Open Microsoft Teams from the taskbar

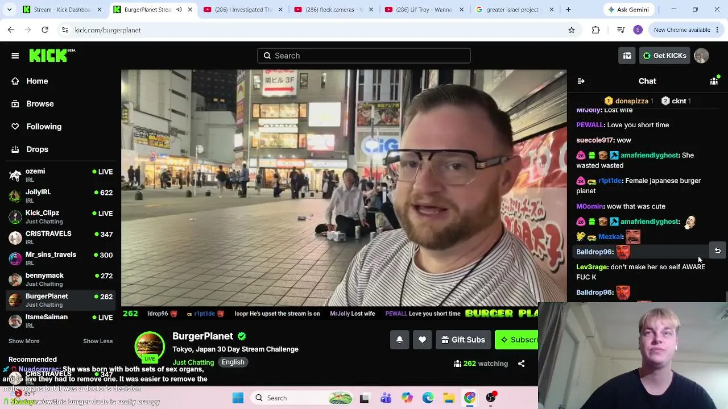click(386, 398)
